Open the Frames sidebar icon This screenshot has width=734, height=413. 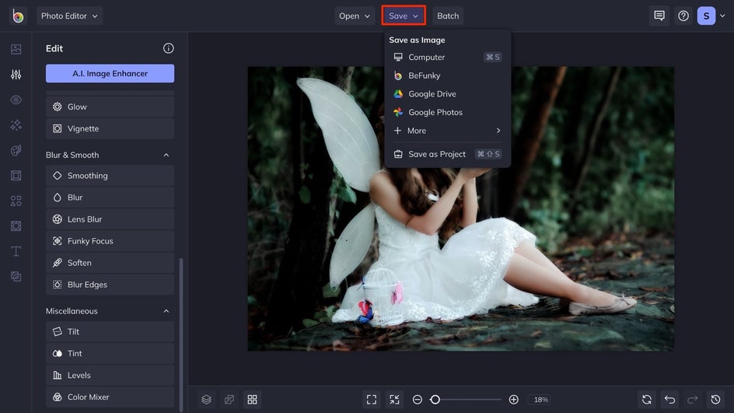(16, 176)
